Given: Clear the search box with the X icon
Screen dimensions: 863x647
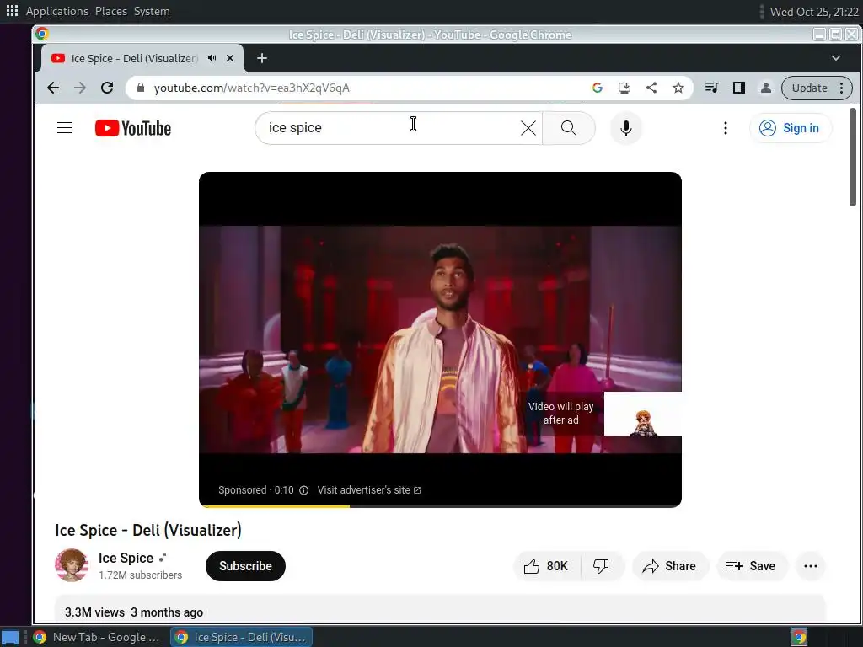Looking at the screenshot, I should pos(528,128).
